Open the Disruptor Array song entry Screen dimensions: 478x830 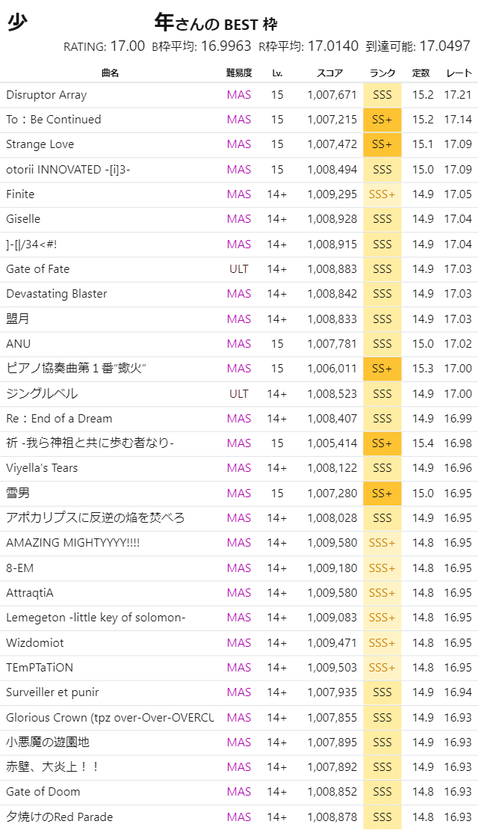46,95
